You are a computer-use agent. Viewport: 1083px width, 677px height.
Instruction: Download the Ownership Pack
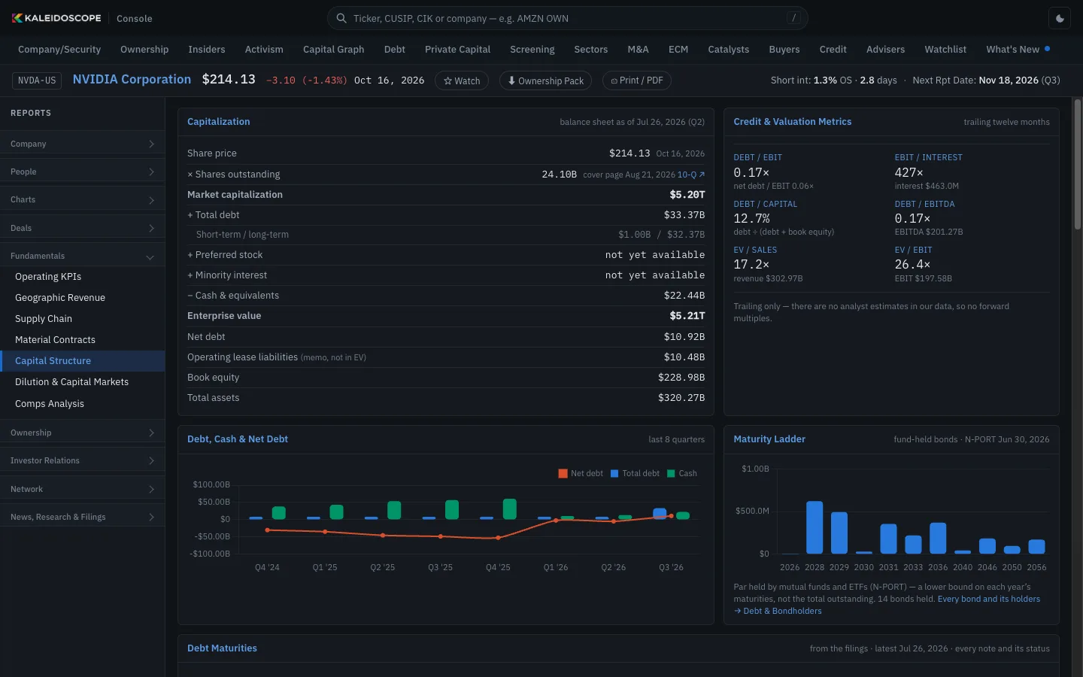(x=545, y=80)
